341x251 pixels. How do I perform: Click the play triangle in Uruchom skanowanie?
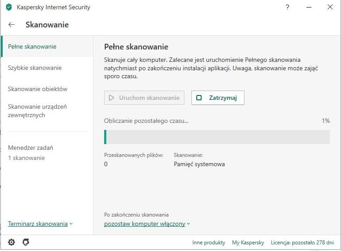[112, 98]
